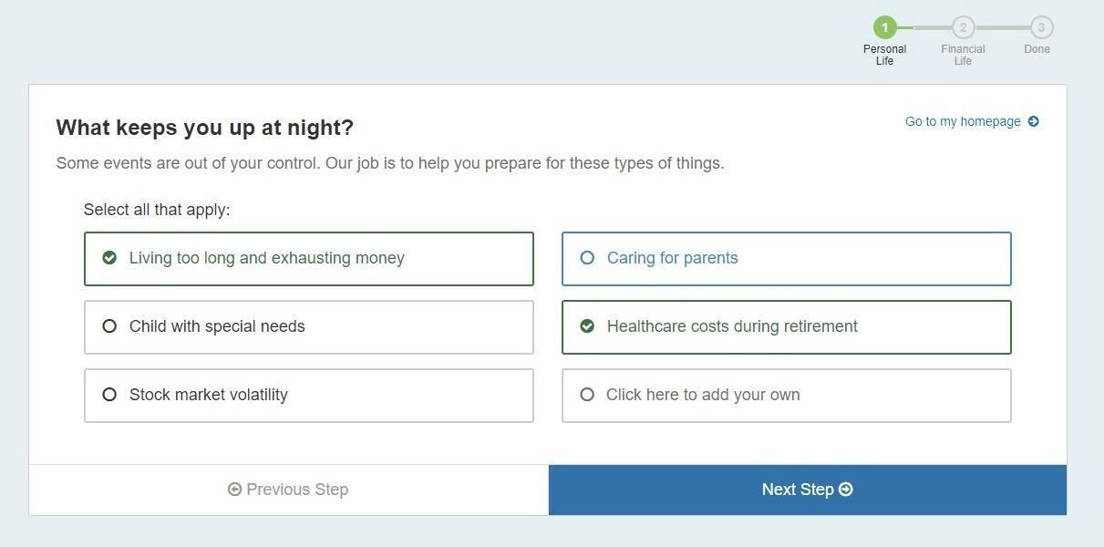Click step 2 Financial Life circle
Image resolution: width=1104 pixels, height=547 pixels.
[963, 27]
